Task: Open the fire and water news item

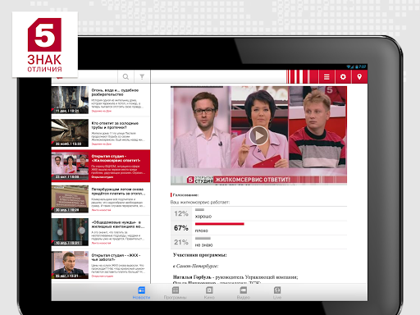Action: pos(100,100)
